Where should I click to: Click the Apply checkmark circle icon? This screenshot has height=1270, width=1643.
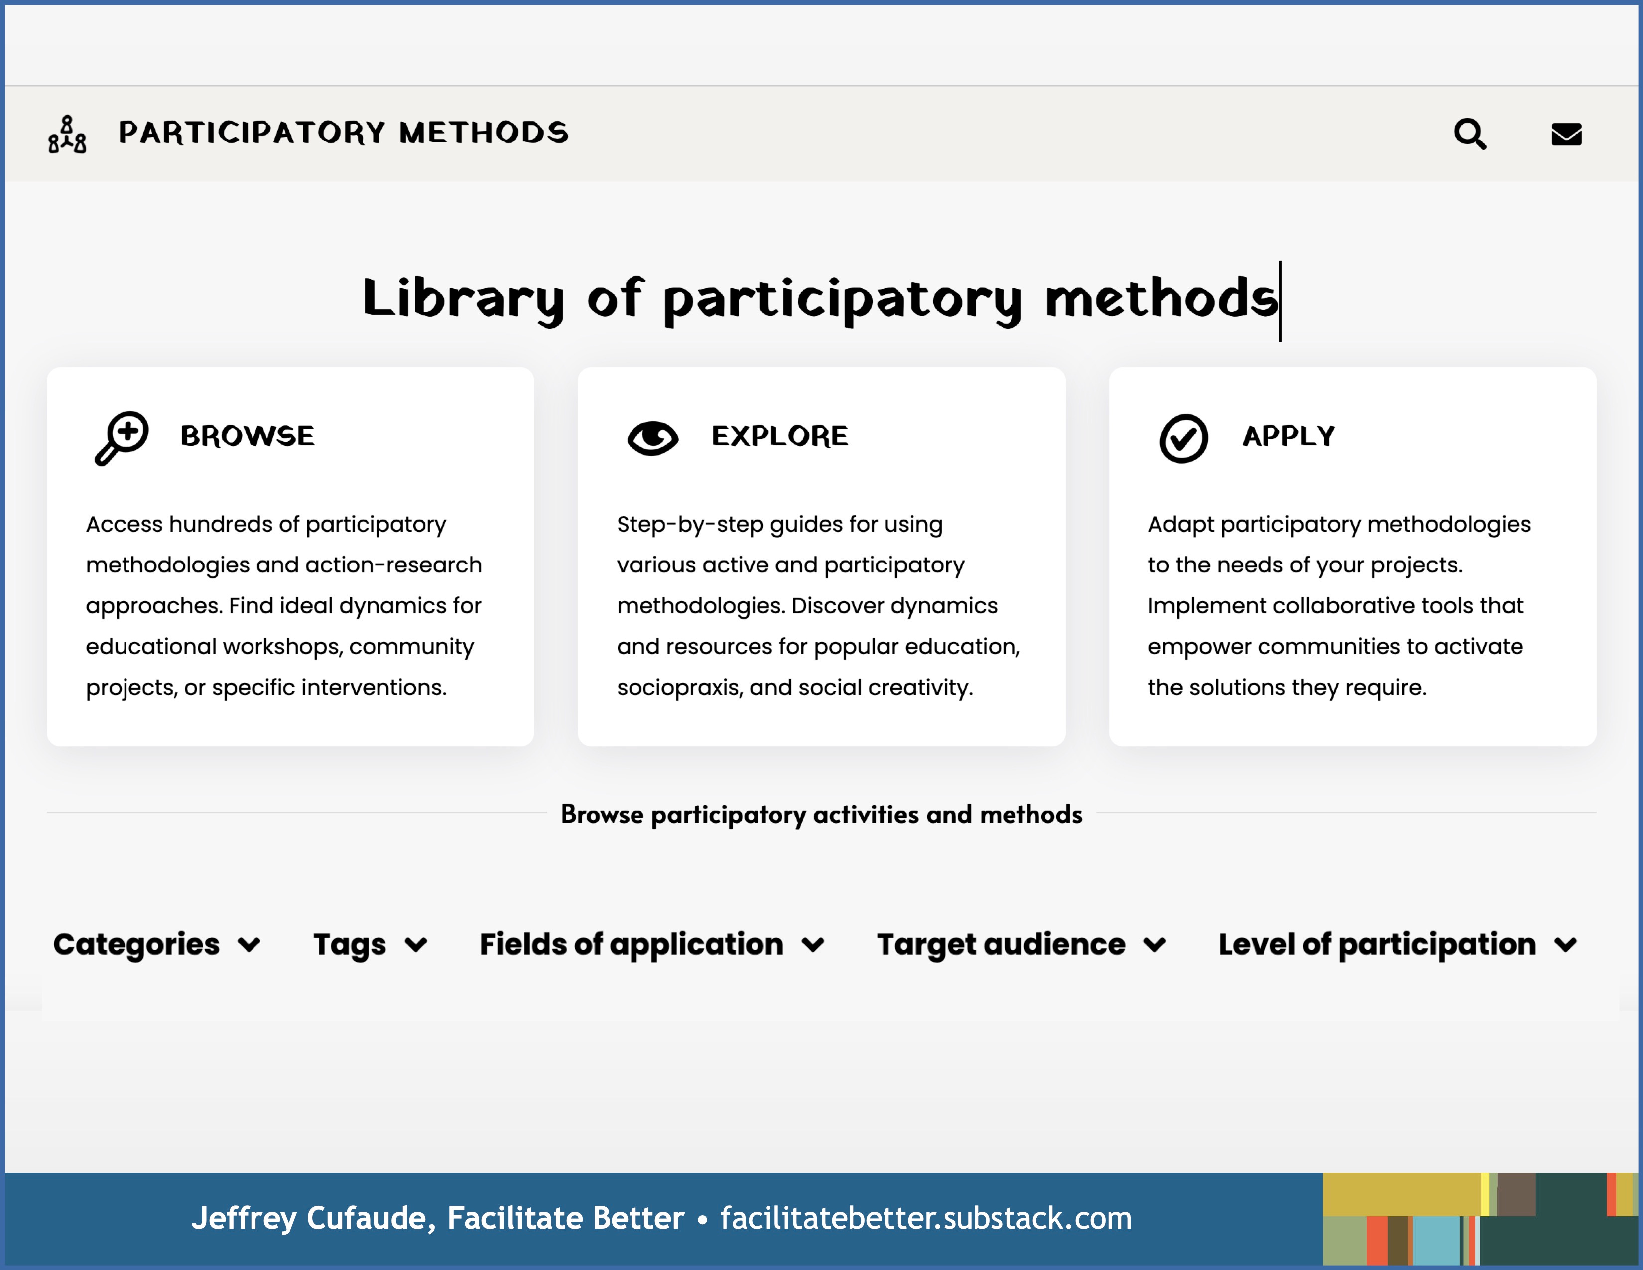coord(1183,438)
